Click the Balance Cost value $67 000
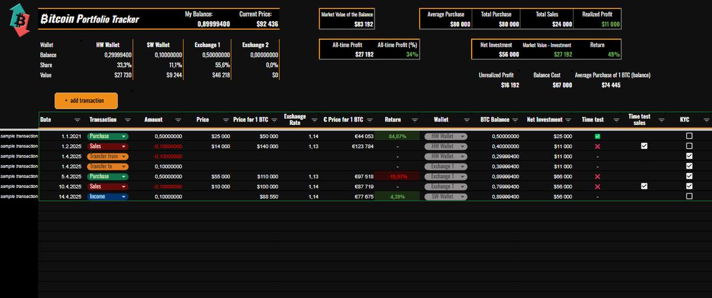712x298 pixels. [561, 85]
